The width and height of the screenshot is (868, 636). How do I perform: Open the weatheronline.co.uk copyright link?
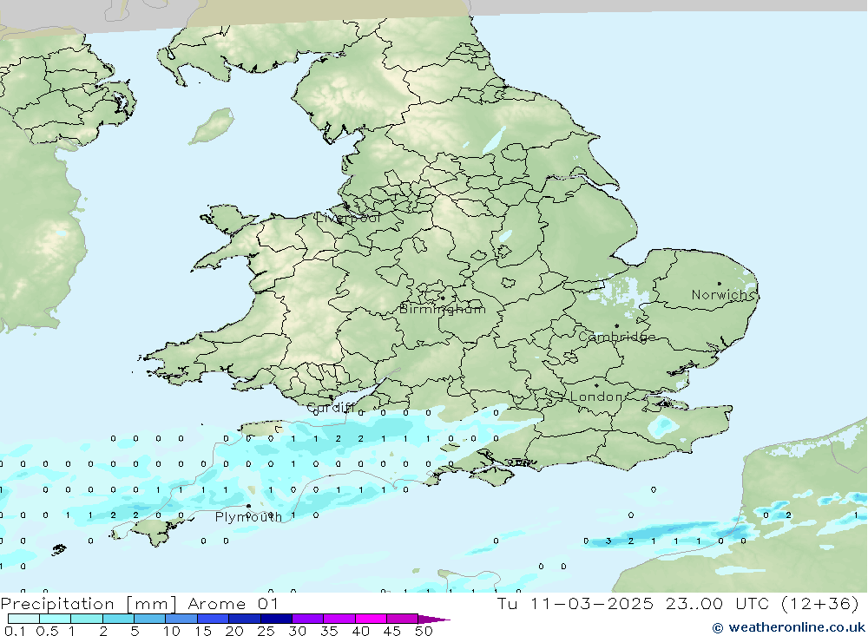pyautogui.click(x=789, y=627)
